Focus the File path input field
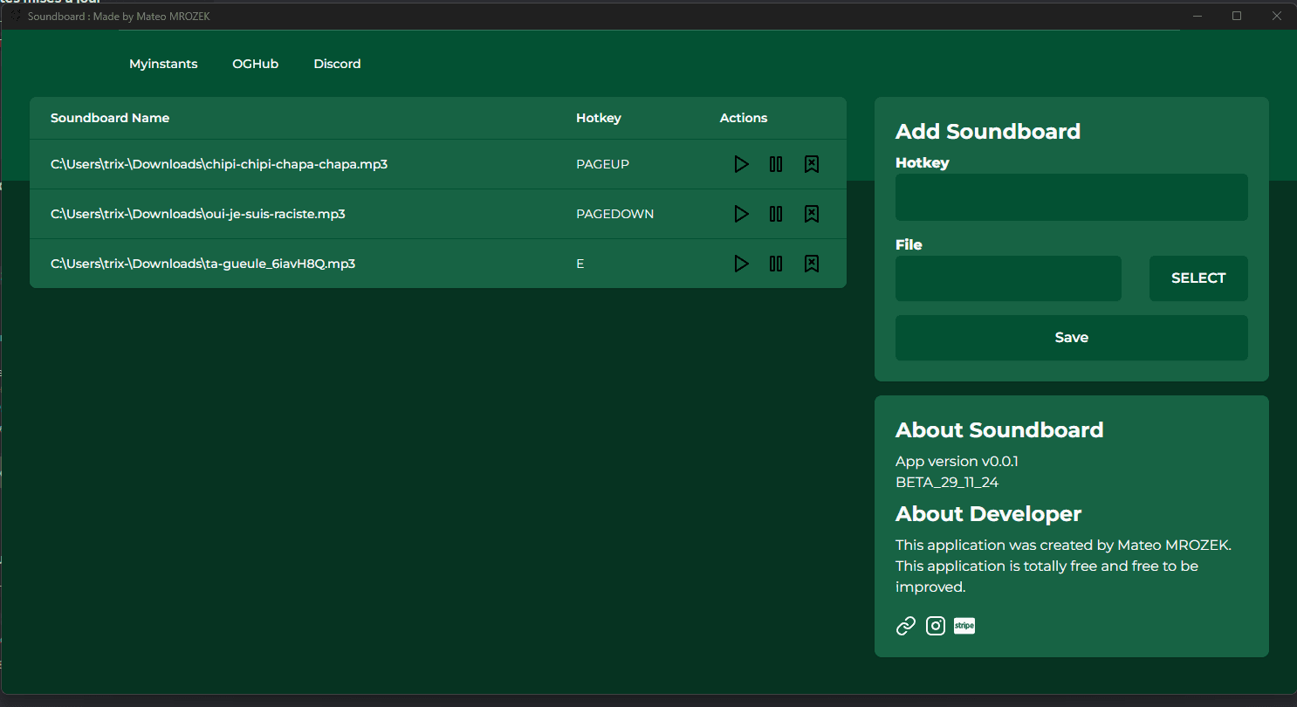 1008,278
